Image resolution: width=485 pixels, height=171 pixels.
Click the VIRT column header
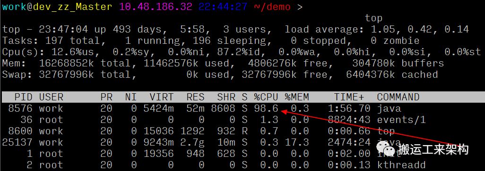click(162, 98)
